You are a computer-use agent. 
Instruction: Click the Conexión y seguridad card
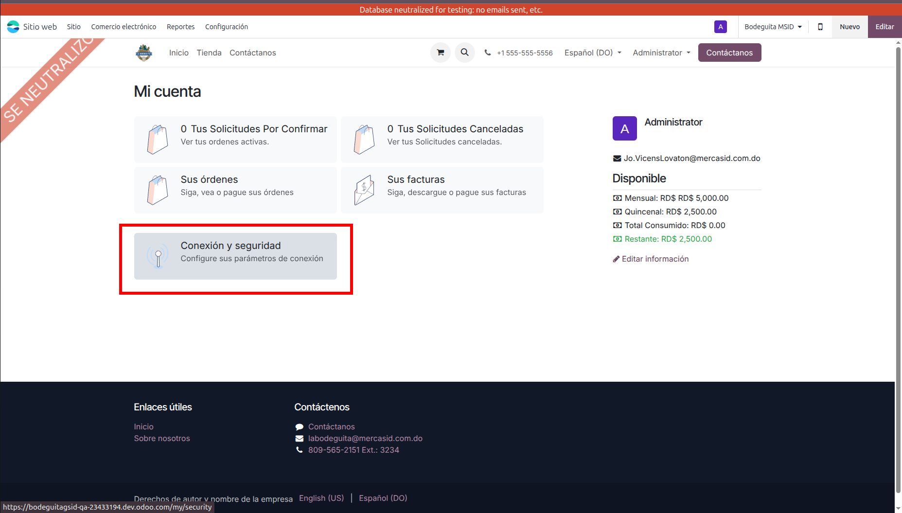[x=235, y=256]
